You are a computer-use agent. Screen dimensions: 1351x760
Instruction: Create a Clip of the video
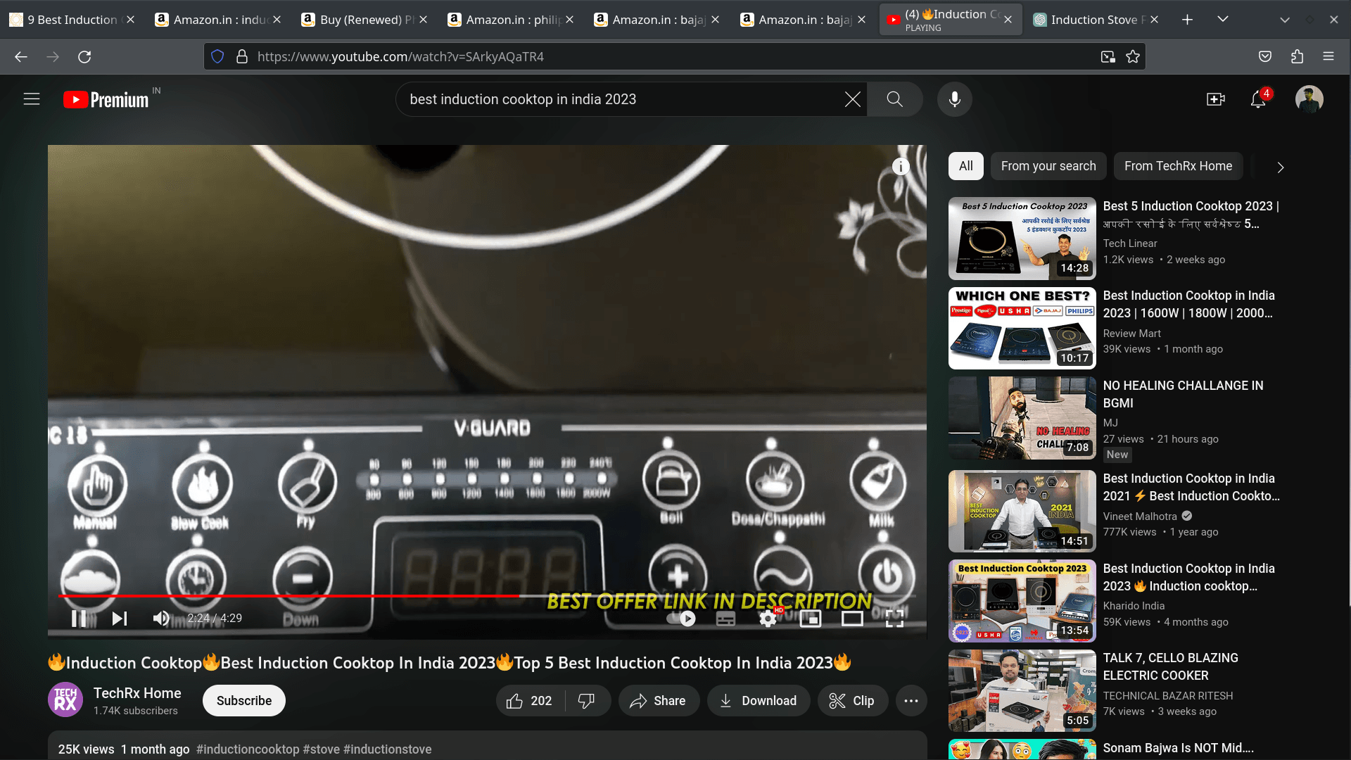point(852,701)
